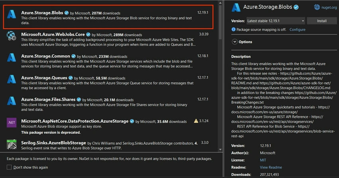
Task: Click the blue info icon beside package source mapping
Action: pyautogui.click(x=233, y=29)
